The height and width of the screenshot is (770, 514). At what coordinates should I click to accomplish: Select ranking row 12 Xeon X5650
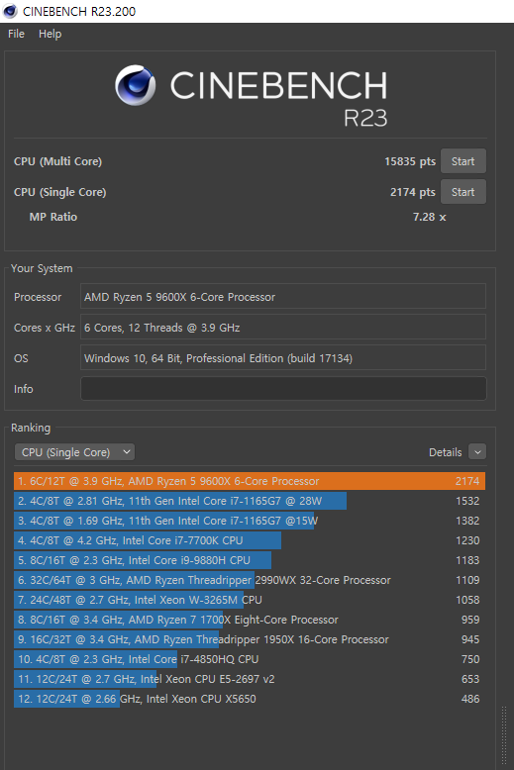click(250, 699)
